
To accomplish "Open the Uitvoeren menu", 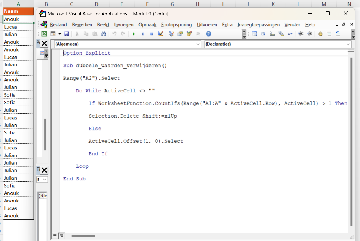I will coord(207,25).
